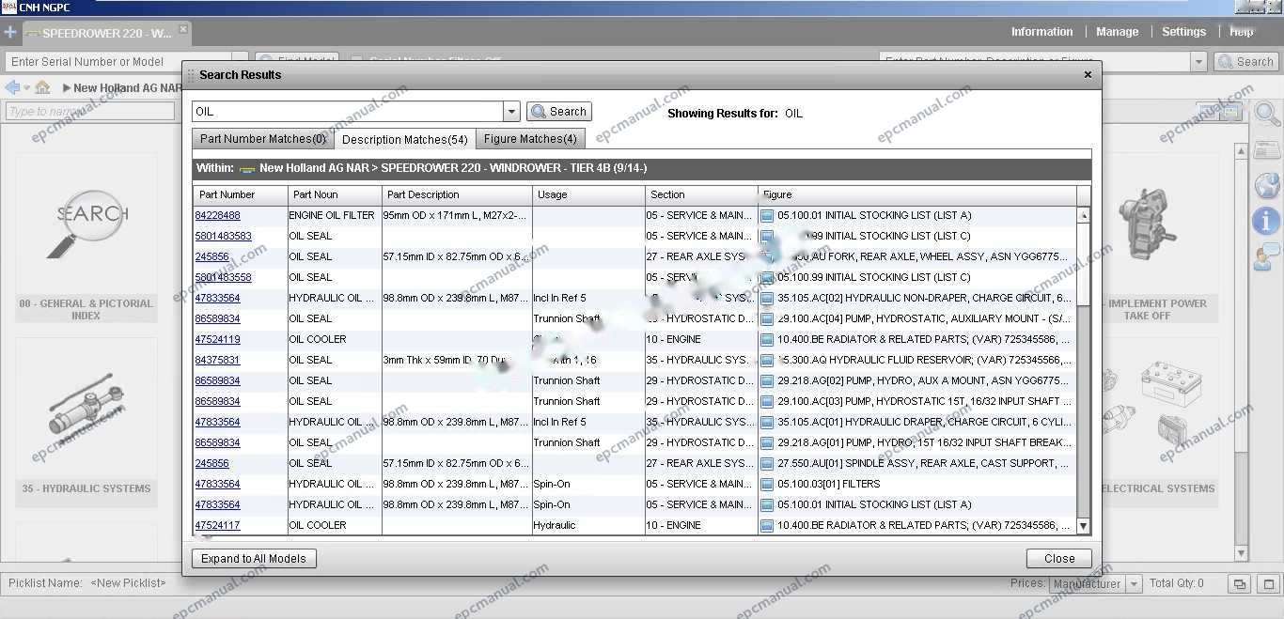Viewport: 1284px width, 619px height.
Task: Open a new tab with plus icon
Action: 10,33
